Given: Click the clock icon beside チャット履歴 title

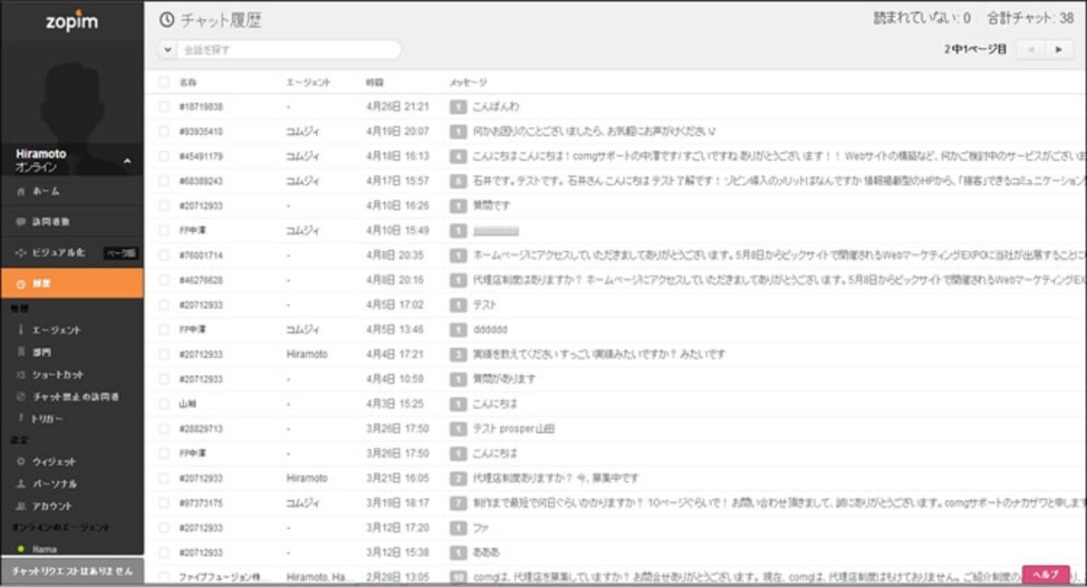Looking at the screenshot, I should point(166,19).
